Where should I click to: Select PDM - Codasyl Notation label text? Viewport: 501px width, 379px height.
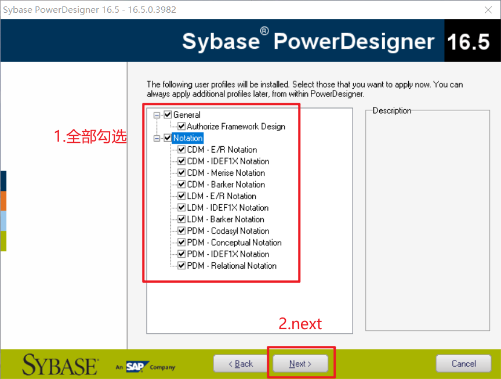click(x=228, y=231)
